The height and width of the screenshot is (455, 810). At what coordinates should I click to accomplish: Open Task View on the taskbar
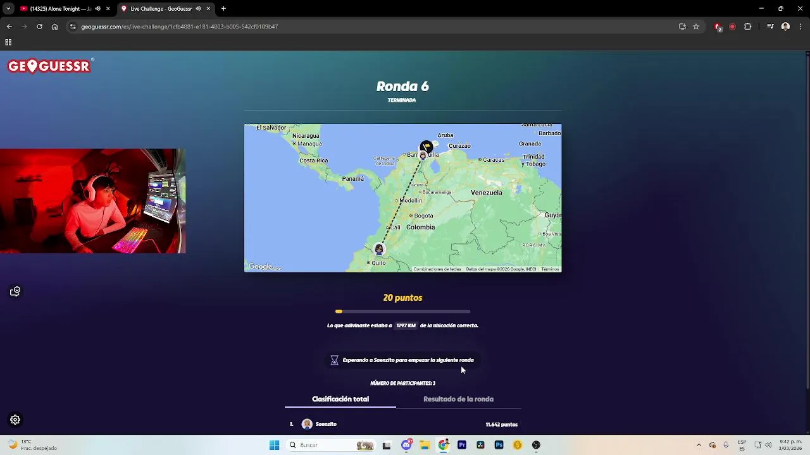click(387, 445)
